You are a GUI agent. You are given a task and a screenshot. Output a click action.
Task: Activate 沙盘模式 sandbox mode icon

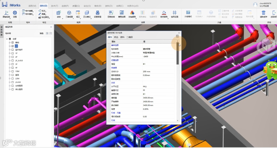[188, 13]
